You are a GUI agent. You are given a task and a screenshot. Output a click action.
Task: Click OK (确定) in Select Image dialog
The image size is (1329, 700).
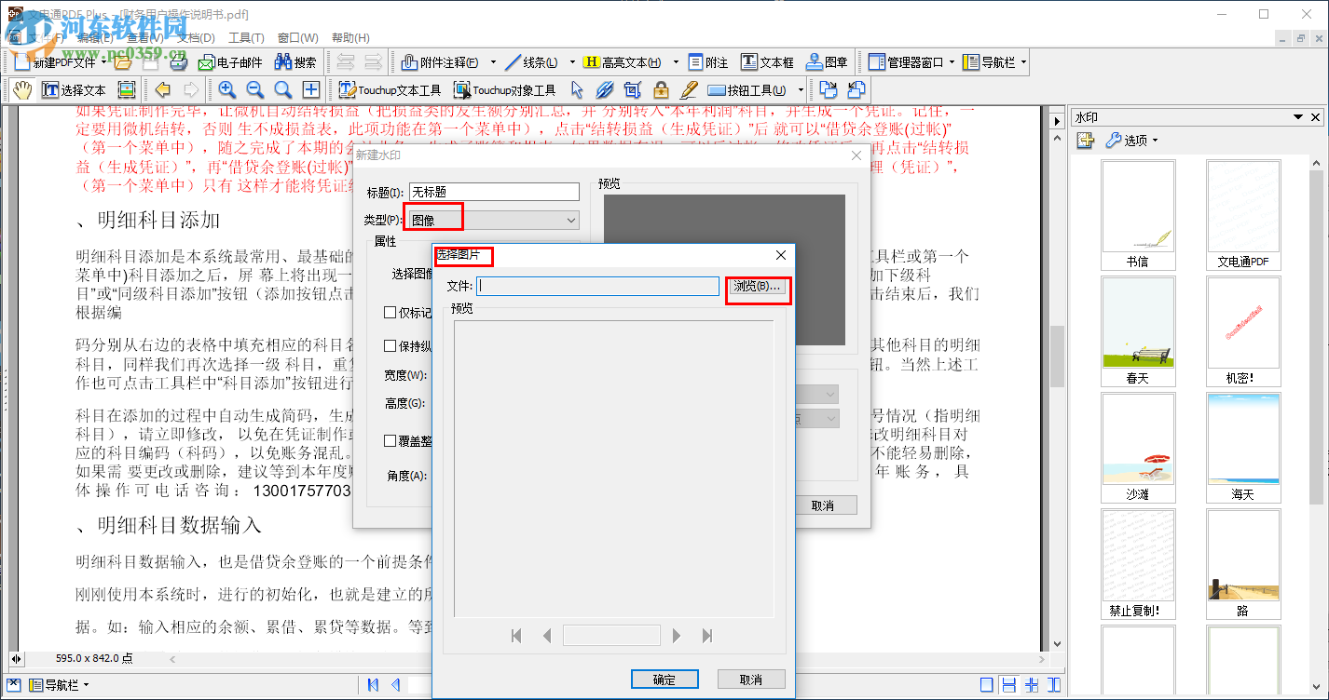pyautogui.click(x=664, y=680)
